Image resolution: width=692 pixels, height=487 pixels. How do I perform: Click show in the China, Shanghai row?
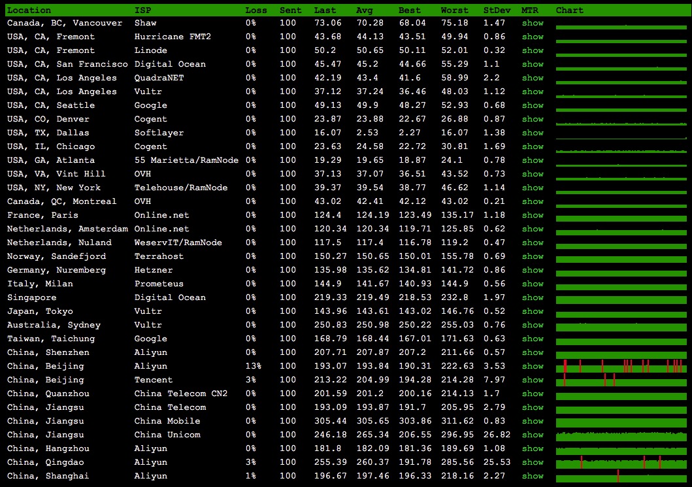pos(533,476)
